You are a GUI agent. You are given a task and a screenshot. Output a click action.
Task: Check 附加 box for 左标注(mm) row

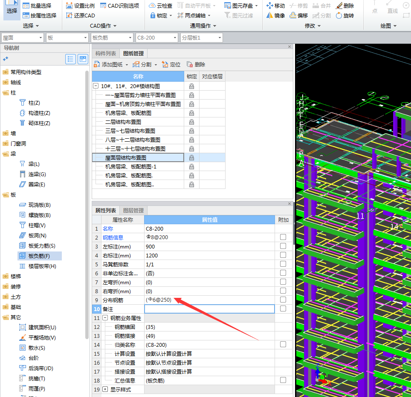point(283,246)
